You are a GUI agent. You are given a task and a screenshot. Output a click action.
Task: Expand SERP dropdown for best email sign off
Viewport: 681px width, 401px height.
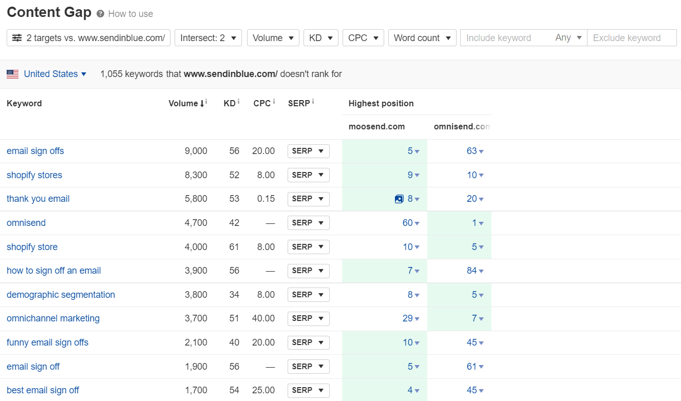pyautogui.click(x=308, y=390)
